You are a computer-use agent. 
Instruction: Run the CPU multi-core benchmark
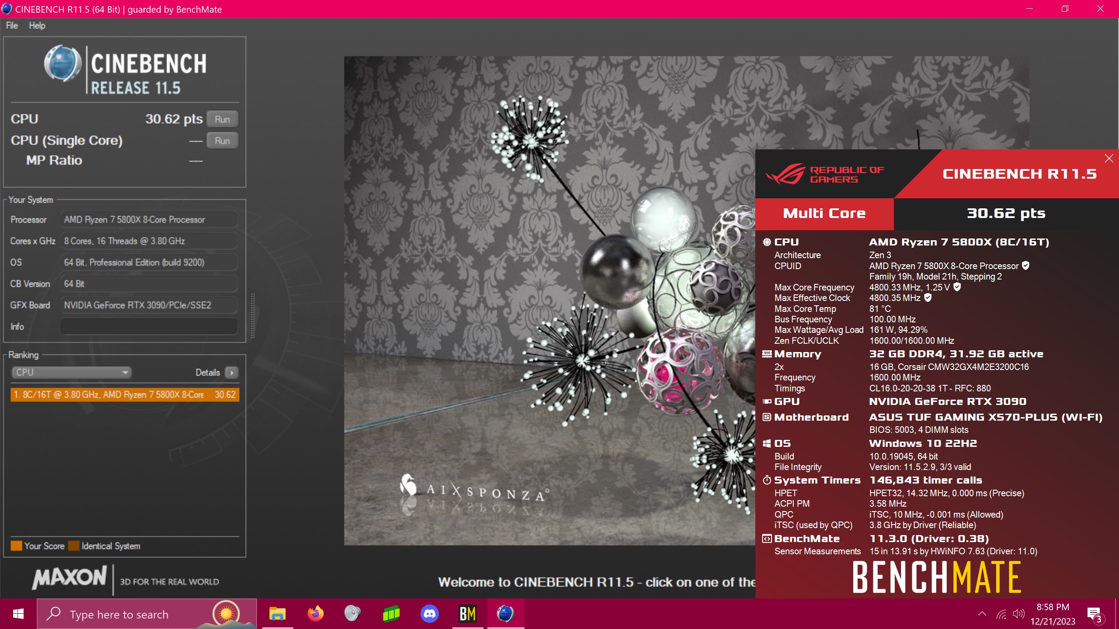(x=222, y=119)
